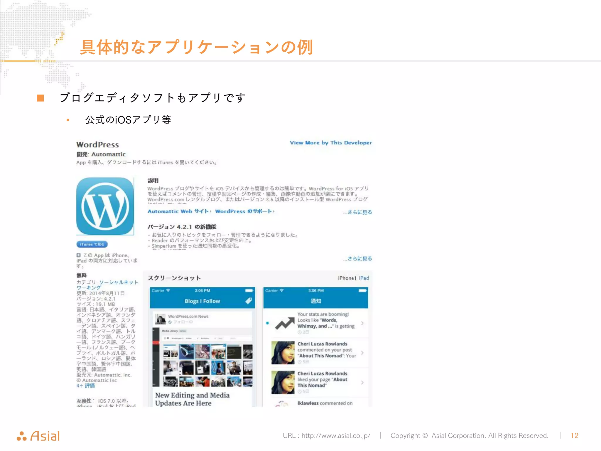Click the 'iTunes で見る' button
This screenshot has width=601, height=451.
coord(92,244)
